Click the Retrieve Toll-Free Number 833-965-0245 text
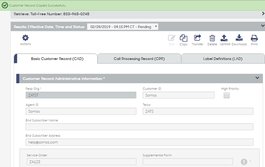265x167 pixels. tap(51, 14)
